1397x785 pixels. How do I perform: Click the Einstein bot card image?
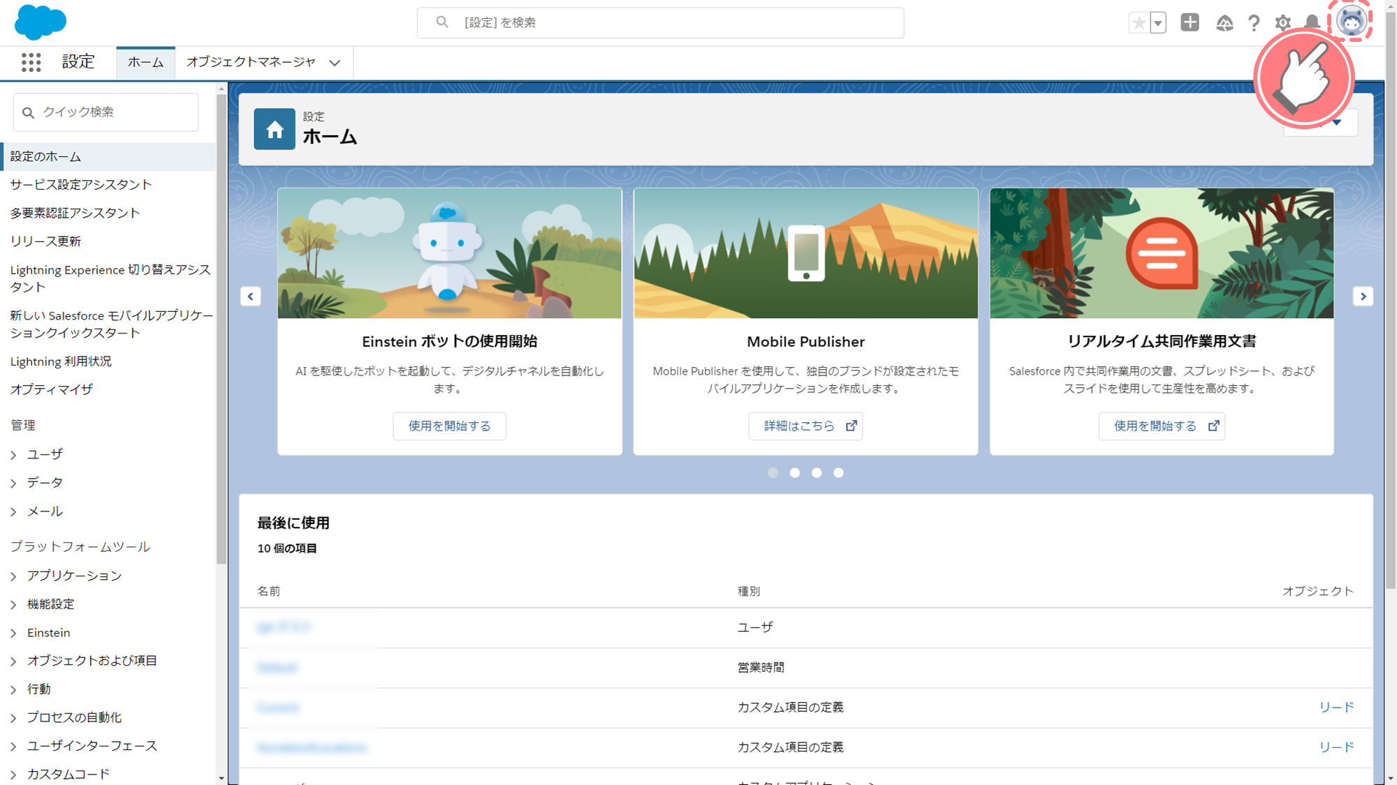[x=449, y=253]
